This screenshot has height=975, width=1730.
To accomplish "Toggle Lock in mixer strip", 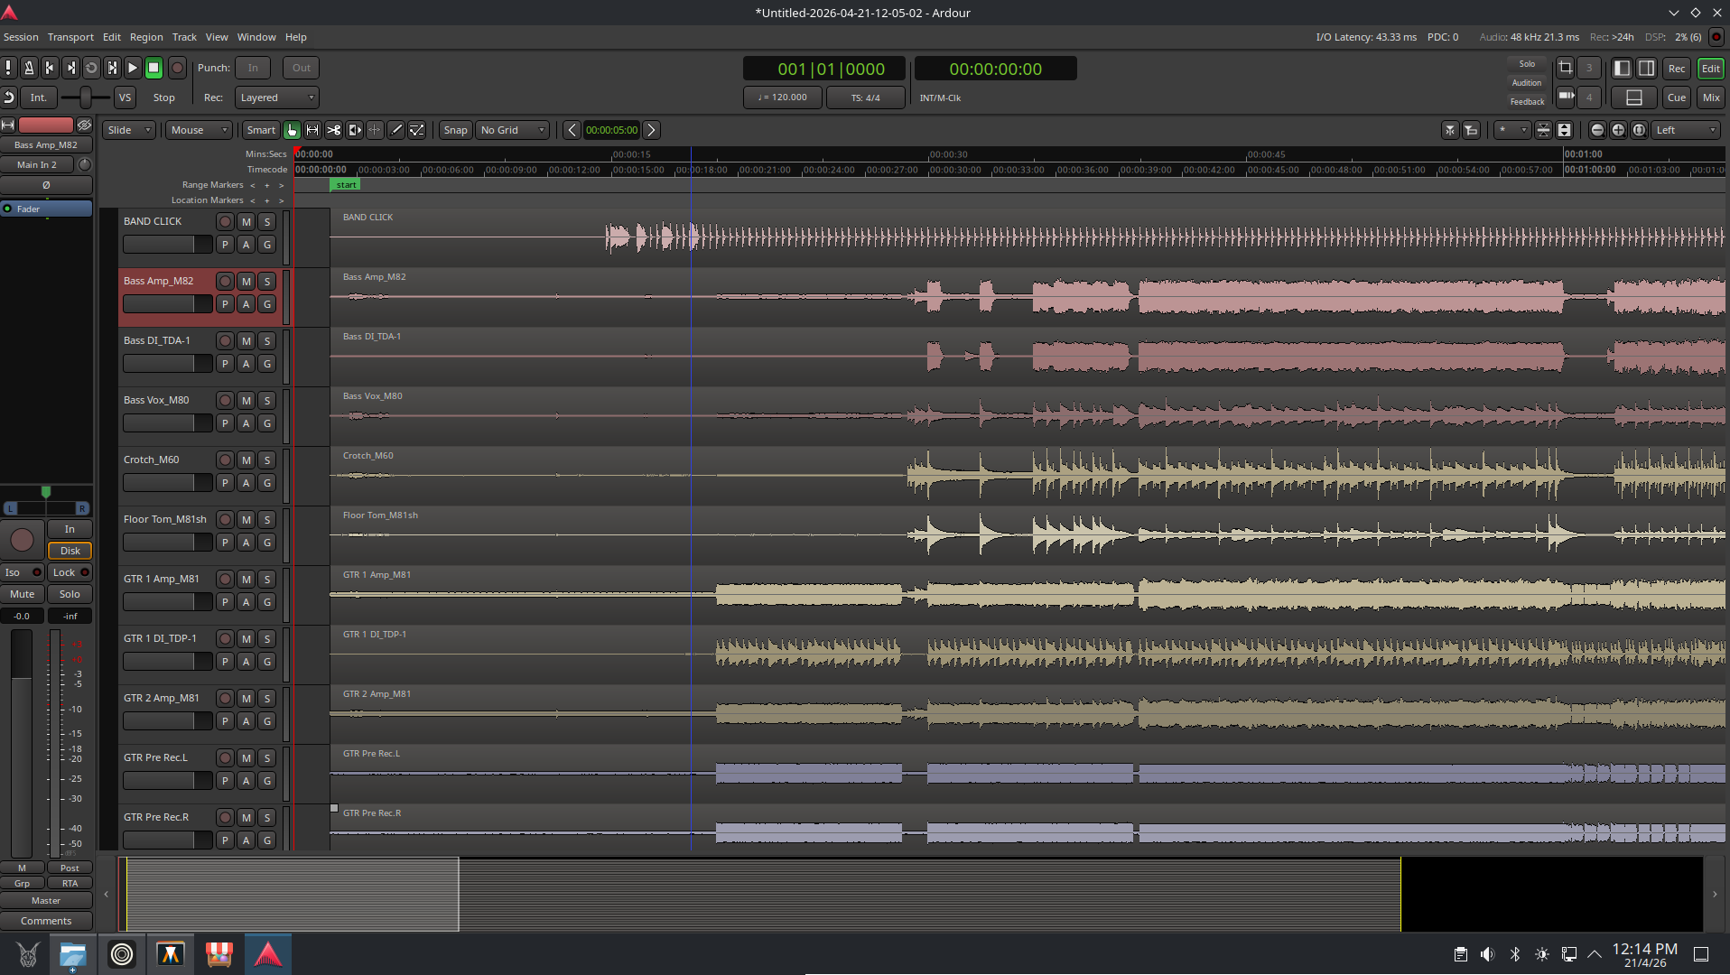I will [x=70, y=572].
